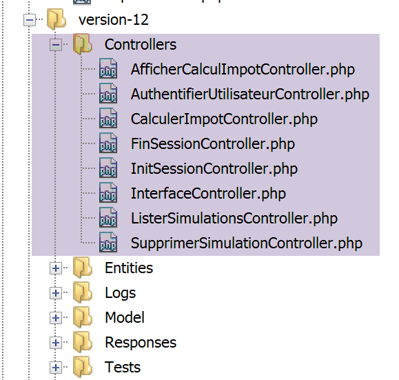Screen dimensions: 399x380
Task: Select the InterfaceController.php file name
Action: (x=208, y=194)
